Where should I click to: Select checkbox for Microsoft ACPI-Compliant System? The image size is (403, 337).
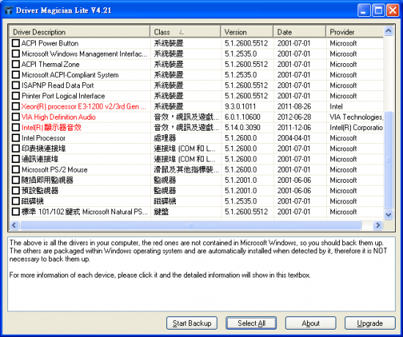tap(15, 75)
